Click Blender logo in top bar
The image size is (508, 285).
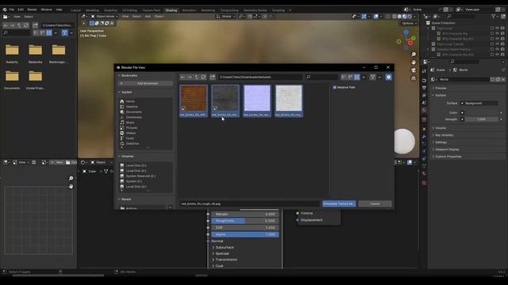5,9
